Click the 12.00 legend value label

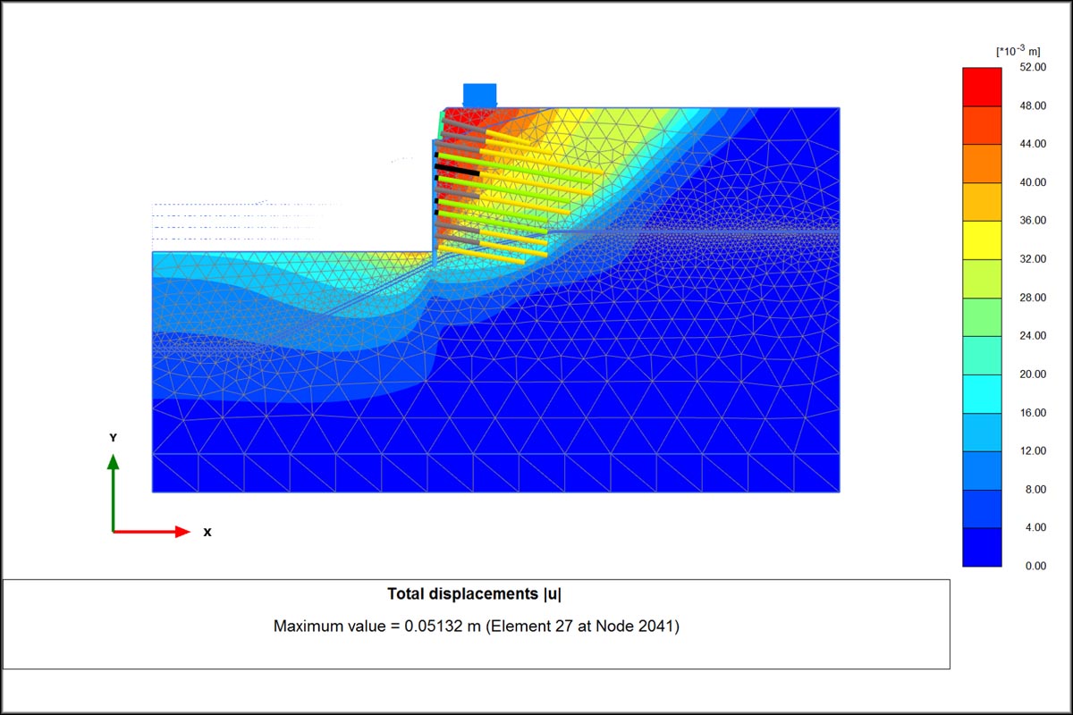[1033, 451]
